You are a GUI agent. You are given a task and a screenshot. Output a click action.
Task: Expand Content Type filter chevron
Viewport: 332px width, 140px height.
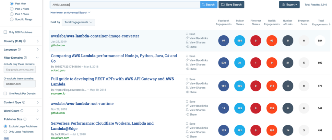click(38, 102)
